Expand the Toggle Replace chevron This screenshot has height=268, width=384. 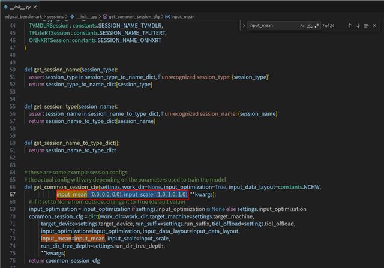click(x=244, y=26)
